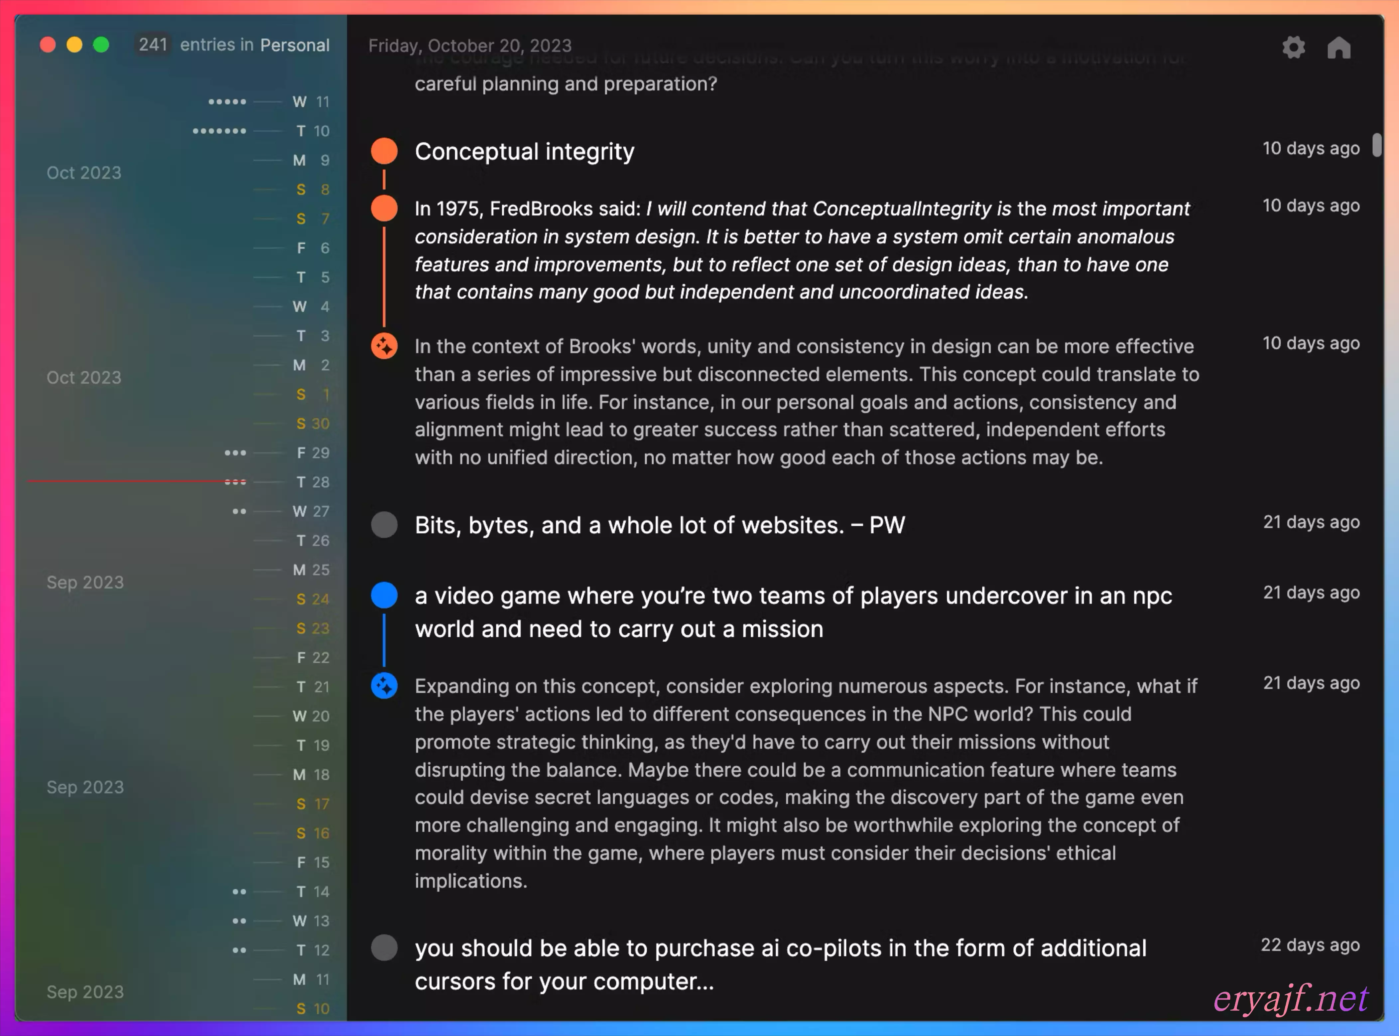1399x1036 pixels.
Task: Jump to Thursday 28 in timeline
Action: (312, 482)
